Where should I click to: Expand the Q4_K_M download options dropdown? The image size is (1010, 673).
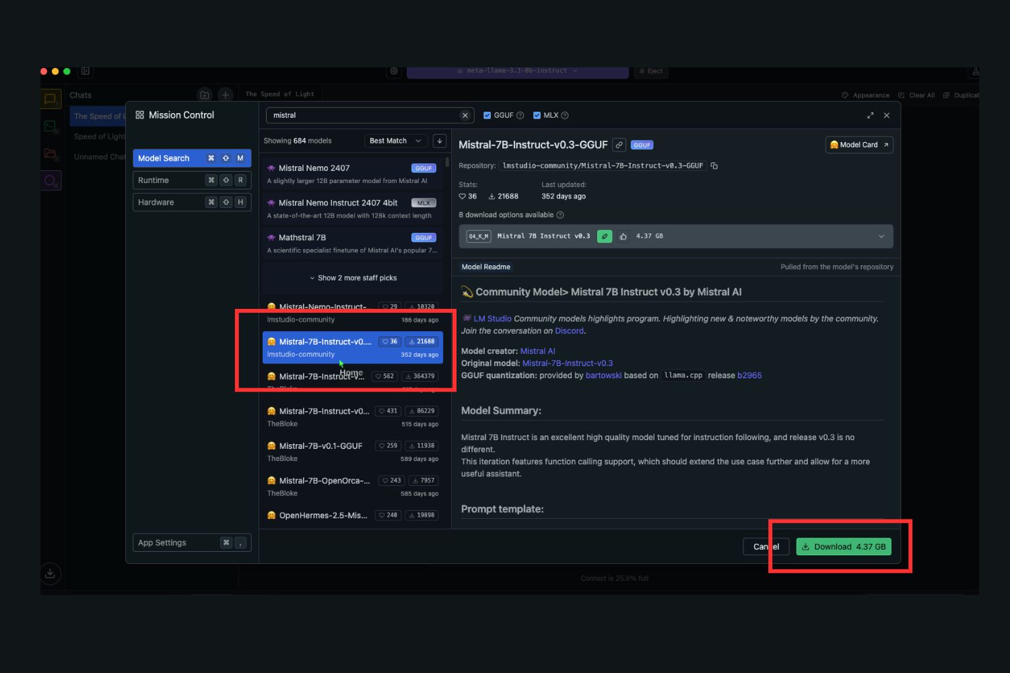click(x=676, y=236)
